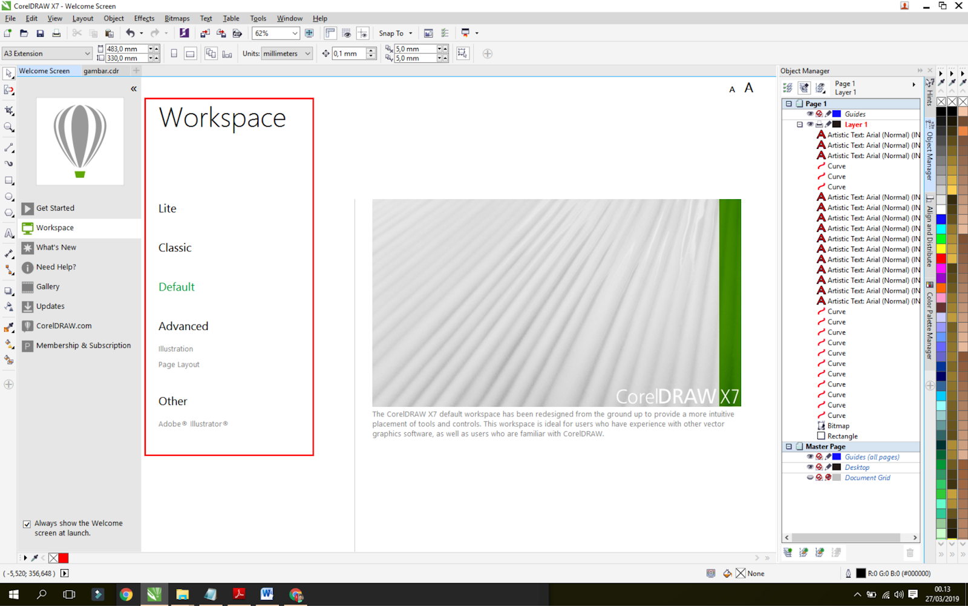Collapse the Page 1 tree node
Viewport: 968px width, 606px height.
pos(789,104)
